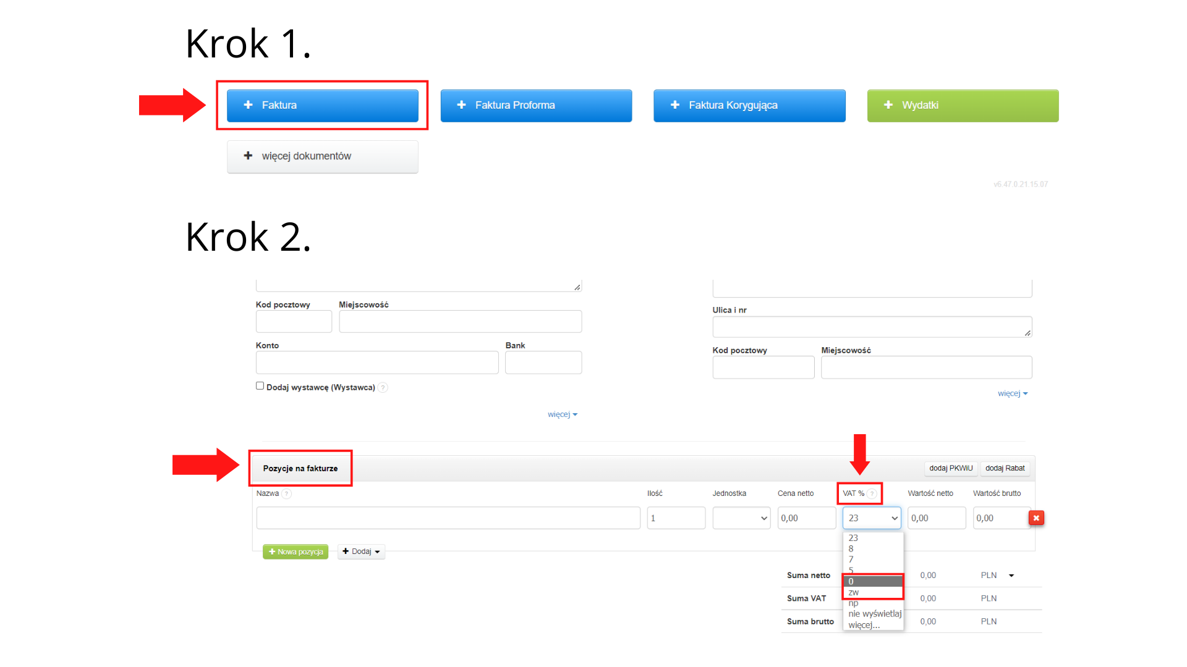Select zw option in VAT list

point(873,592)
